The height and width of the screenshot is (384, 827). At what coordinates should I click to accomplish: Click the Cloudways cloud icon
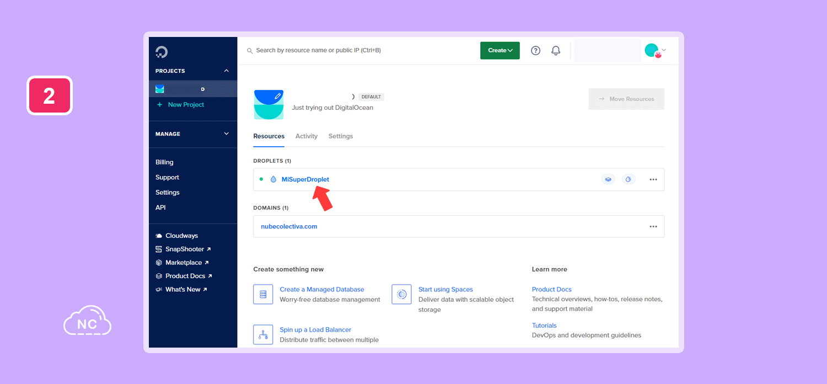(159, 236)
